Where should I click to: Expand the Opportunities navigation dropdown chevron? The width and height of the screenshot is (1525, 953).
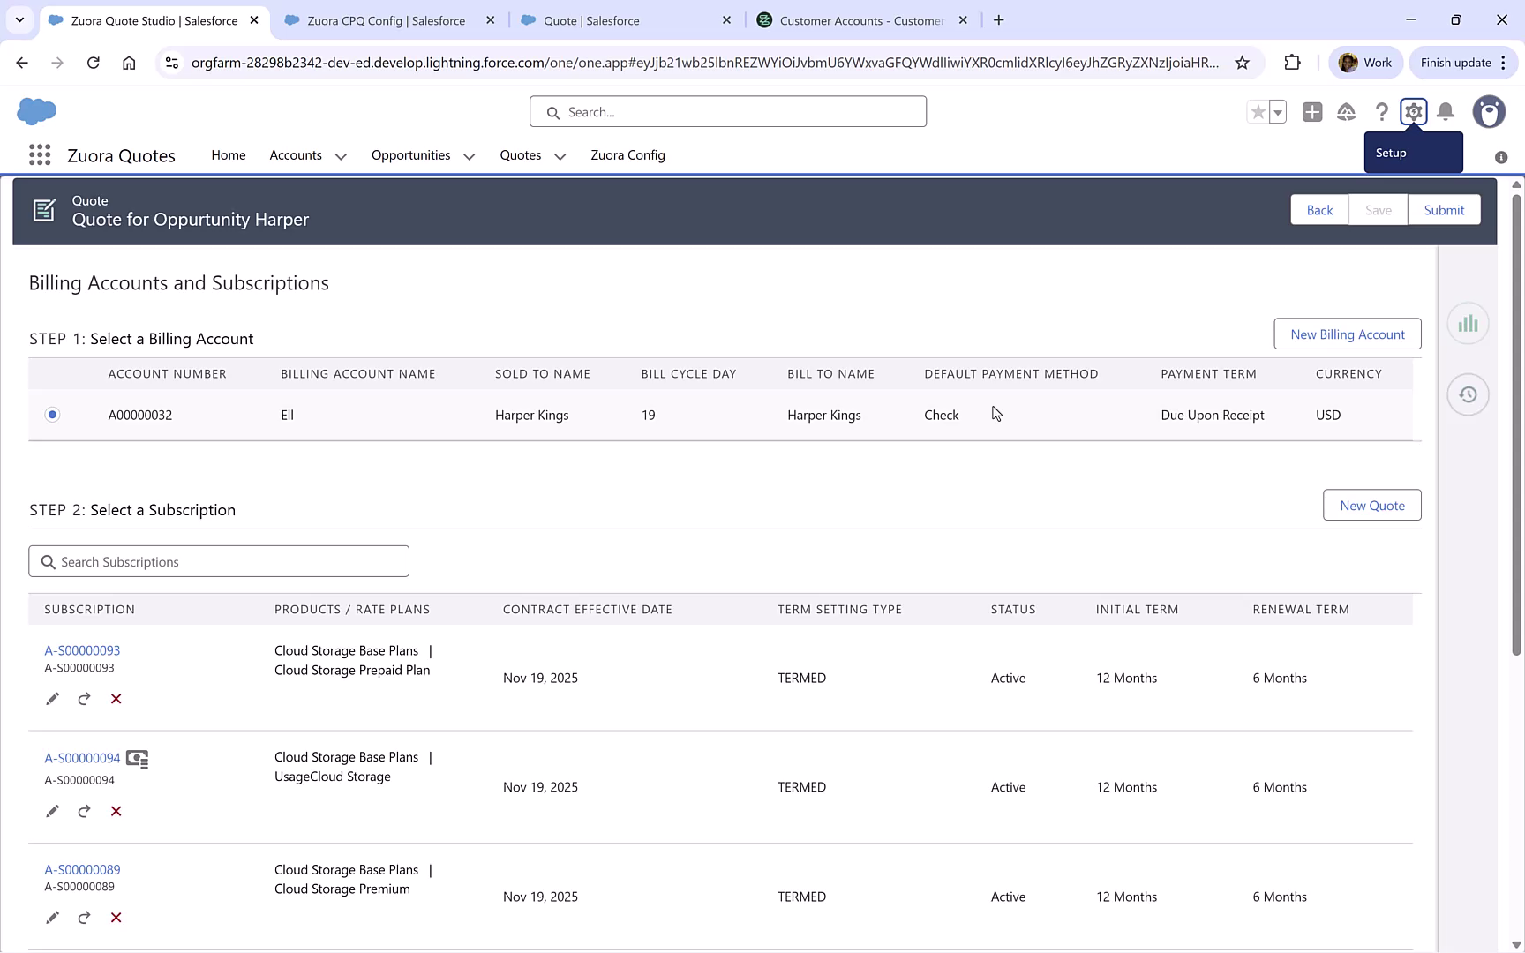(469, 156)
